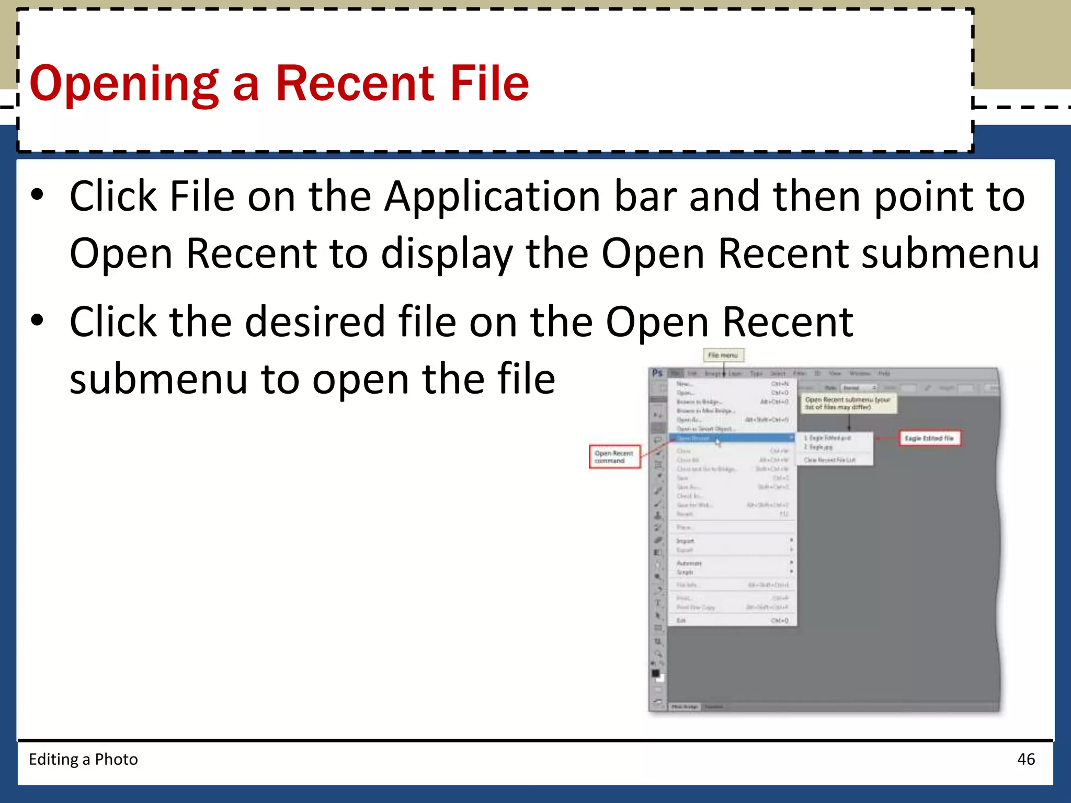Open the Window menu
1071x803 pixels.
coord(860,373)
